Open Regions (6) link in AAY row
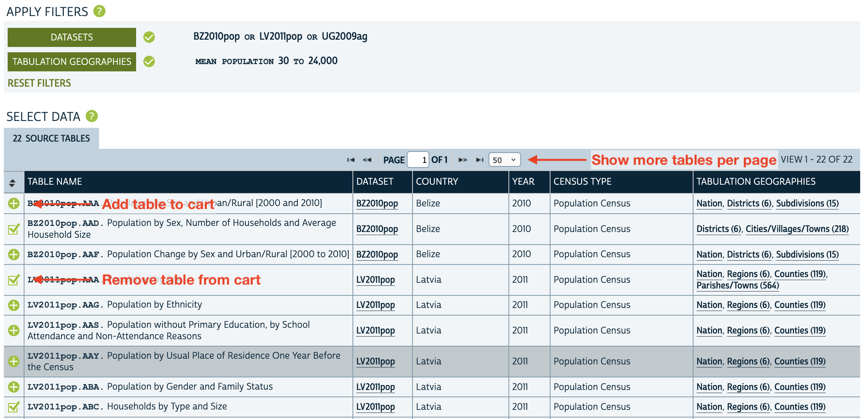Image resolution: width=864 pixels, height=419 pixels. click(x=748, y=361)
